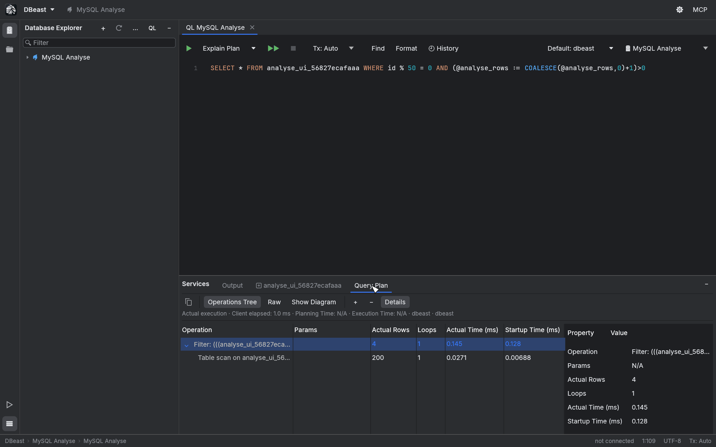Click Show Diagram
The height and width of the screenshot is (447, 716).
click(314, 302)
